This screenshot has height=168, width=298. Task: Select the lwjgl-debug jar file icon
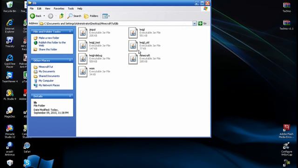[x=83, y=59]
